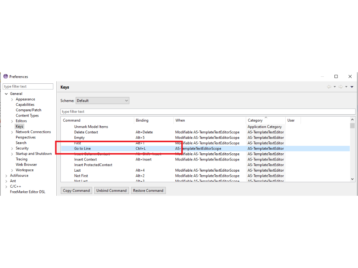
Task: Click the Restore Command button
Action: pyautogui.click(x=148, y=191)
